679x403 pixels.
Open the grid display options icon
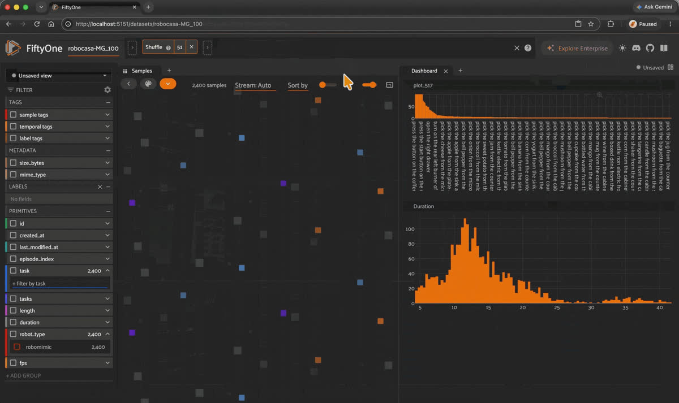click(x=389, y=85)
